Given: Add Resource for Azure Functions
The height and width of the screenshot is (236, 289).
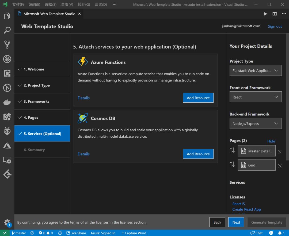Looking at the screenshot, I should click(x=198, y=98).
